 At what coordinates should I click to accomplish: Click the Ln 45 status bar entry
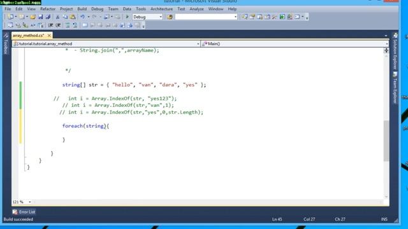pos(277,219)
